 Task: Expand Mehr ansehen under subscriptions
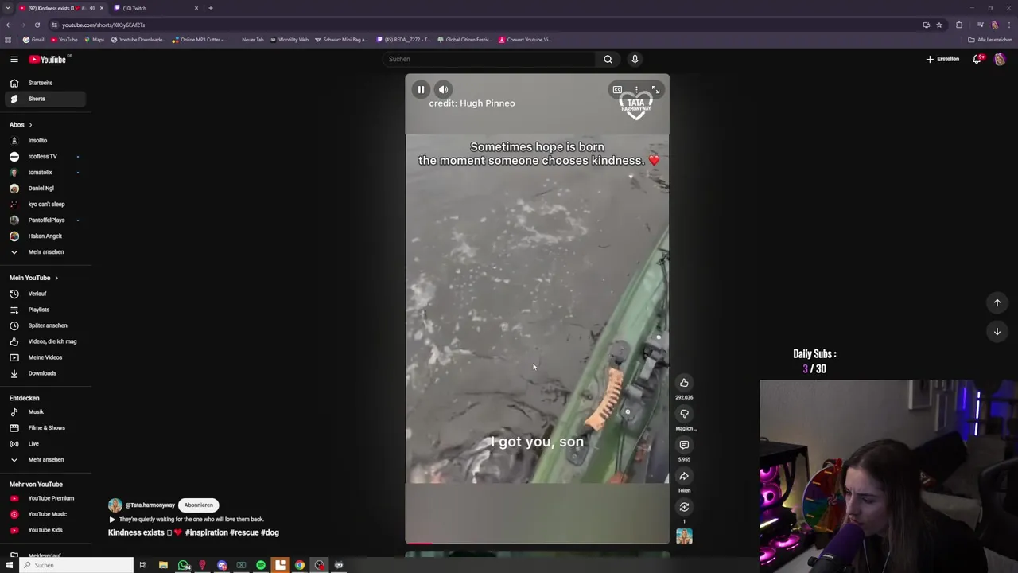tap(44, 252)
